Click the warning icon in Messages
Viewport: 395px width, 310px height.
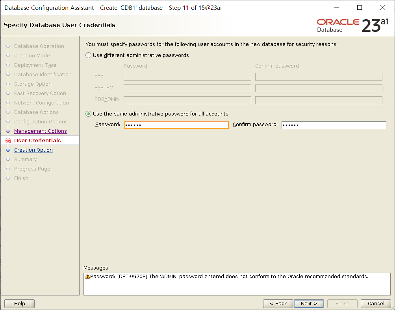87,276
